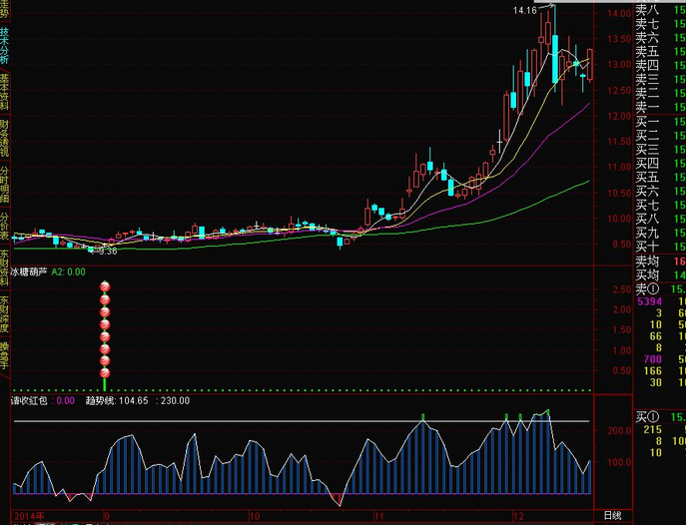Select the 买四 order book row
Image resolution: width=686 pixels, height=528 pixels.
(x=660, y=164)
